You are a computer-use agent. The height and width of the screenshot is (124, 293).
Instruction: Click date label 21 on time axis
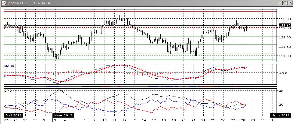tap(193, 120)
